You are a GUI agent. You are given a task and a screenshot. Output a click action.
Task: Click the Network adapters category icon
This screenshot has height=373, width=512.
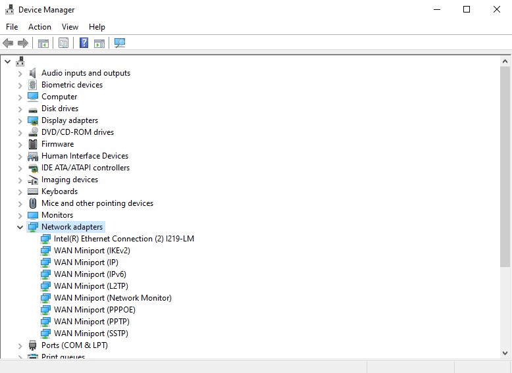coord(33,227)
